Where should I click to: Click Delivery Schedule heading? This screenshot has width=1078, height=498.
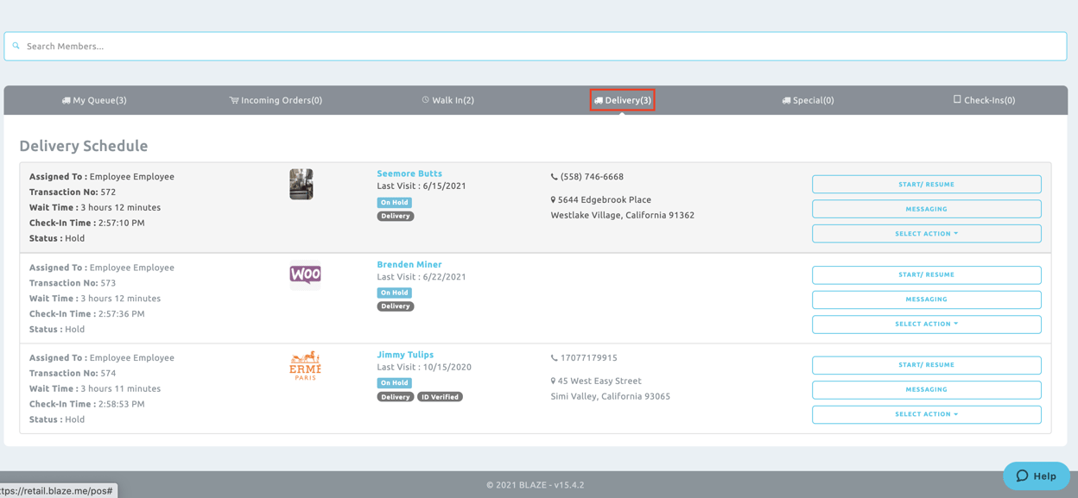pos(84,146)
